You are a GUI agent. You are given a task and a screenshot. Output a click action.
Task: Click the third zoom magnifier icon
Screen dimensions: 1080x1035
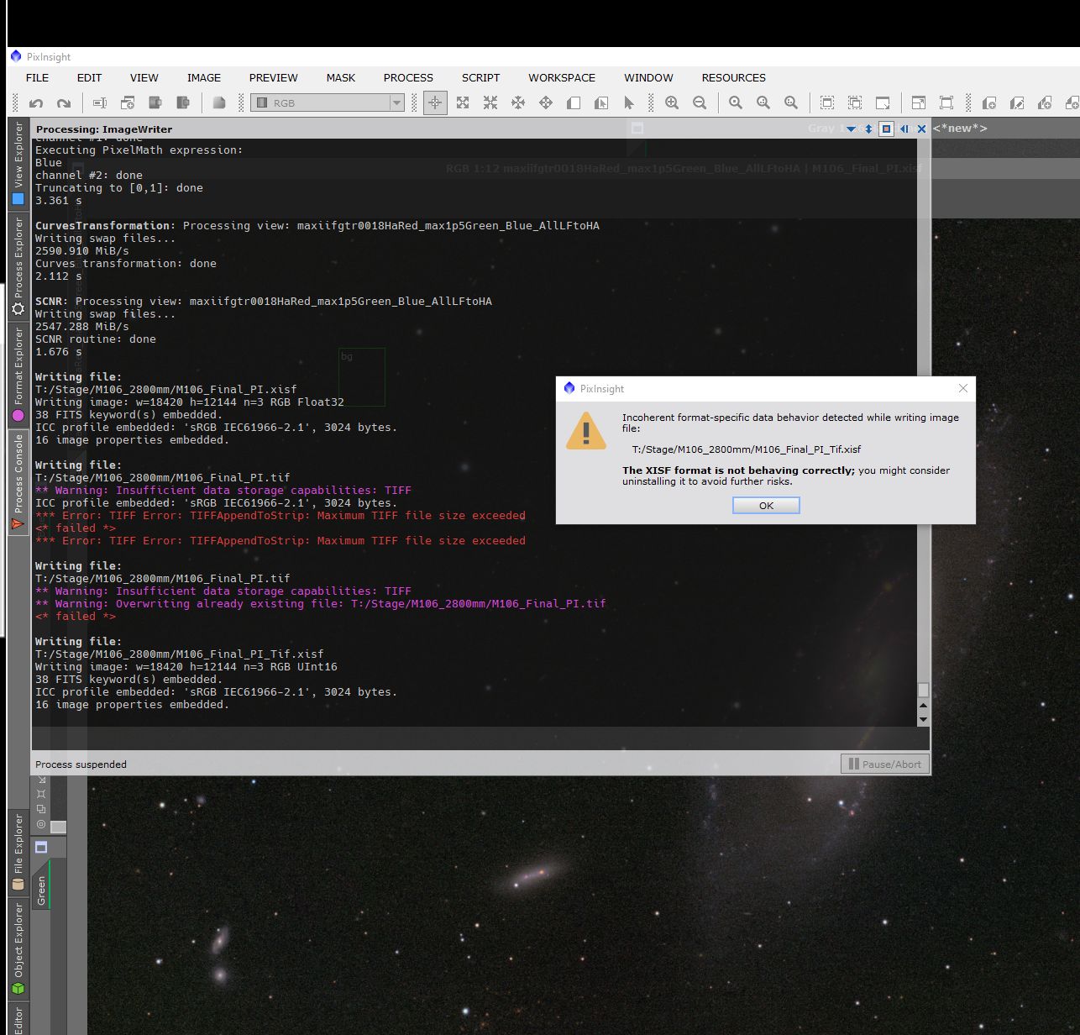pyautogui.click(x=763, y=102)
